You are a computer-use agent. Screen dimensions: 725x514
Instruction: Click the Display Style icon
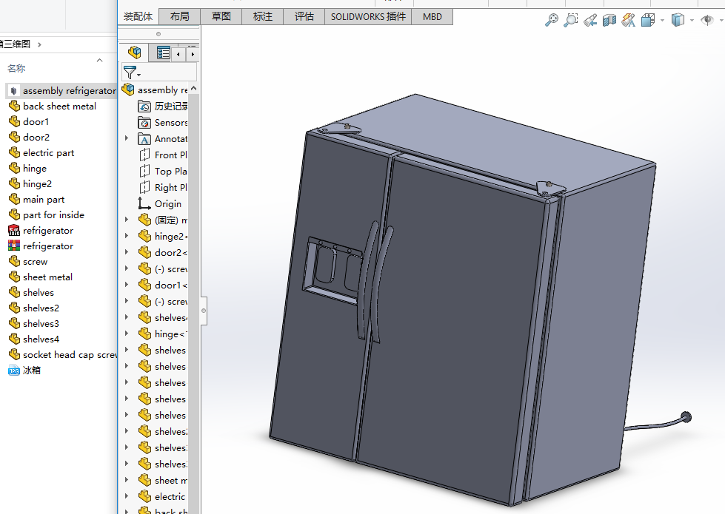coord(678,21)
